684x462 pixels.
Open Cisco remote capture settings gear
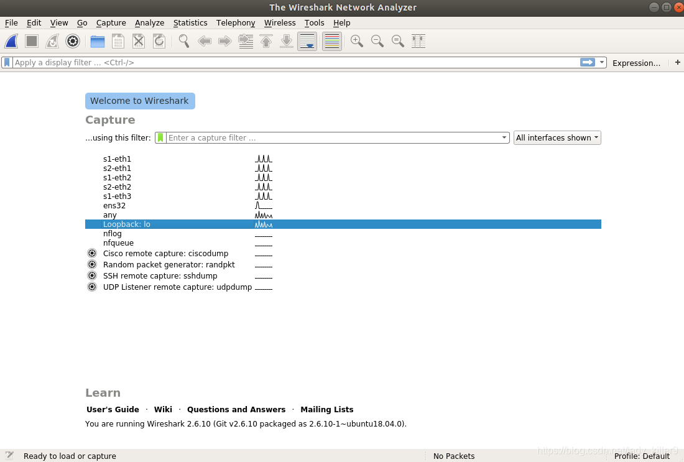(91, 253)
